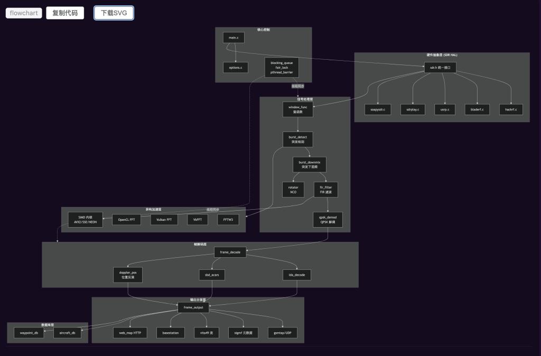Select the frame_output node
The width and height of the screenshot is (541, 356).
[x=193, y=308]
